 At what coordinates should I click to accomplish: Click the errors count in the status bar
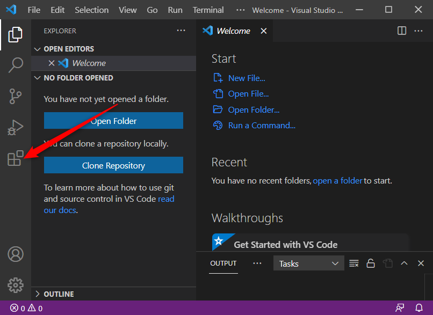coord(17,308)
